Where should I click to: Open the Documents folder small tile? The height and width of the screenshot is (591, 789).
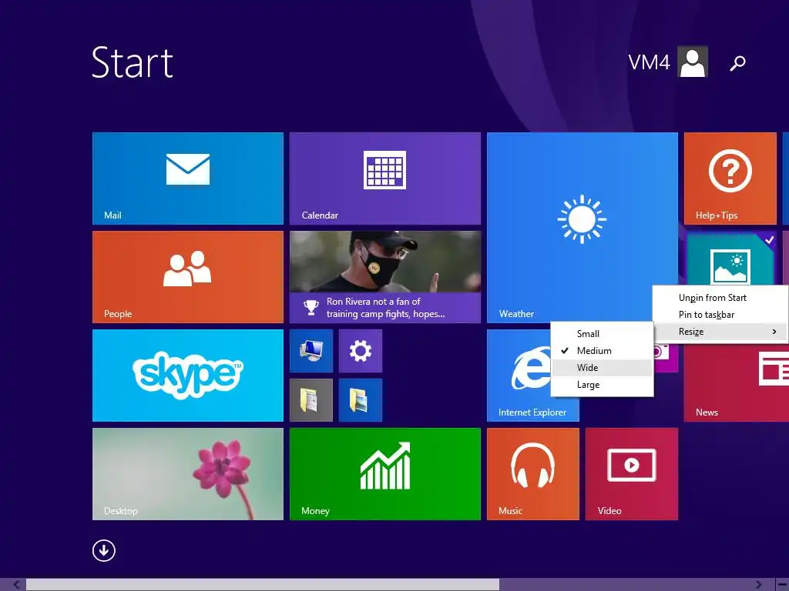(311, 400)
